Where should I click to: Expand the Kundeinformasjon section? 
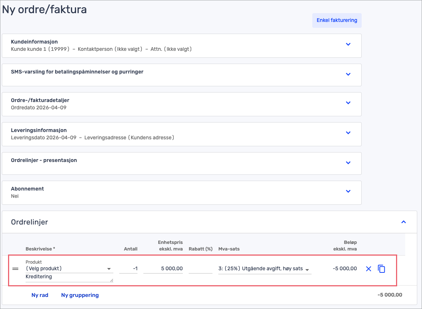click(348, 44)
